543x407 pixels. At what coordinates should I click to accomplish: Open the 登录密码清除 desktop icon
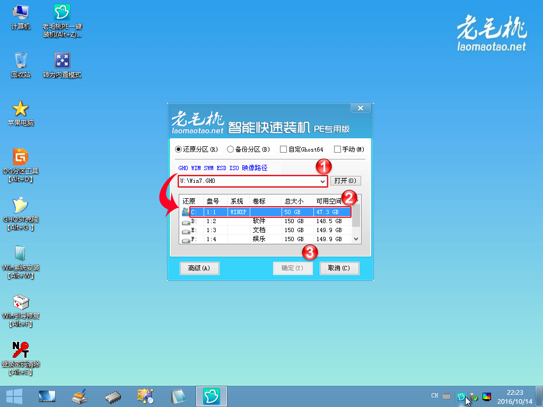pos(21,350)
